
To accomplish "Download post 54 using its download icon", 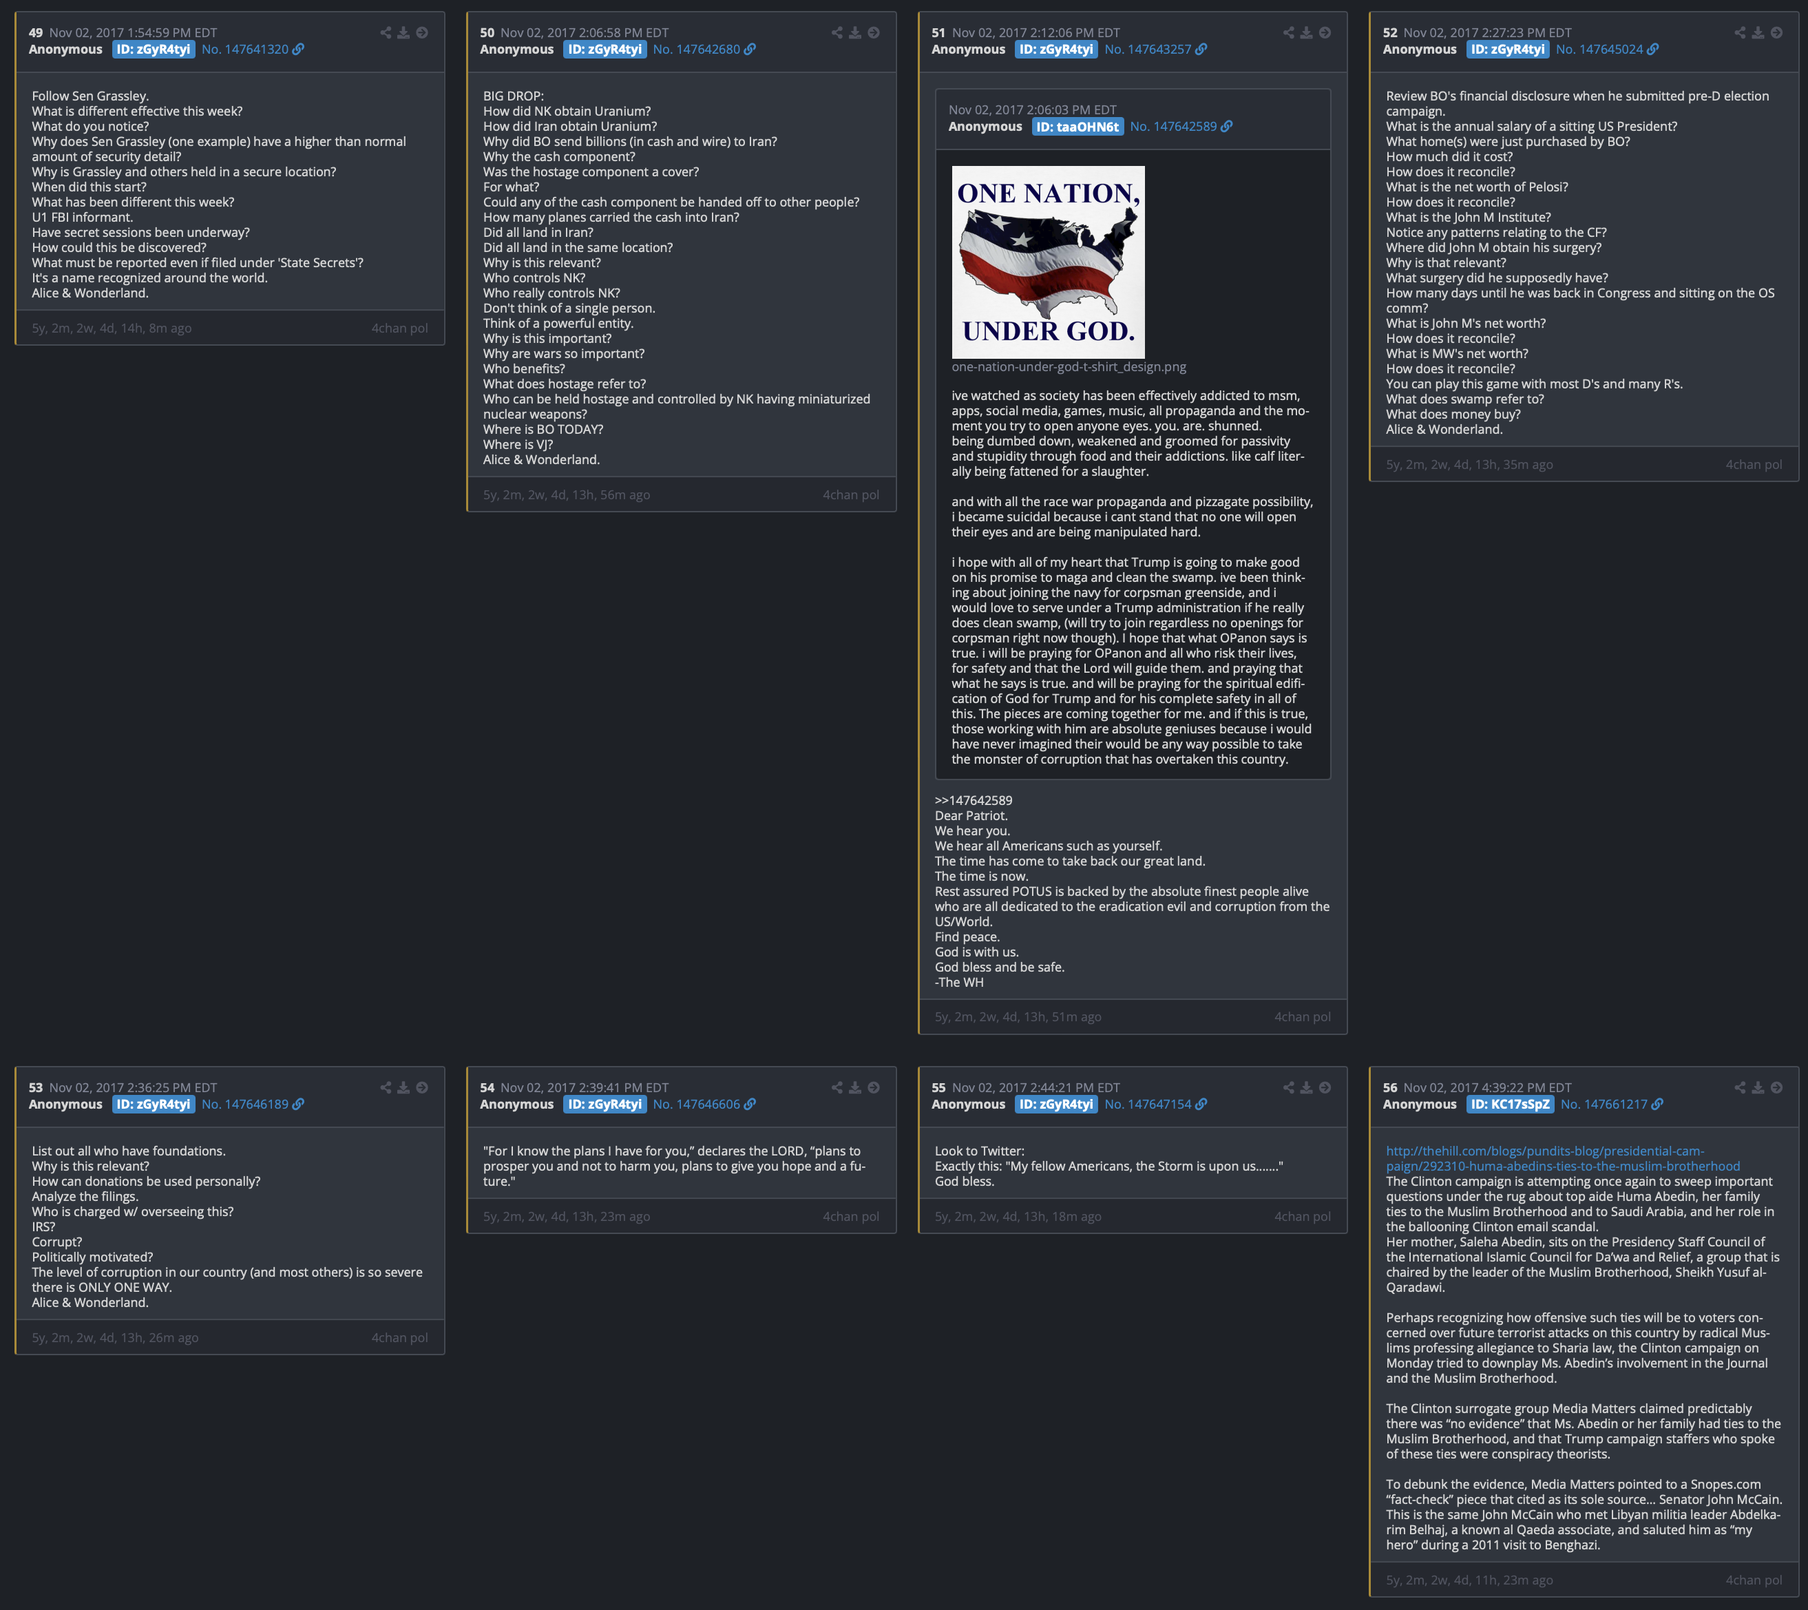I will click(855, 1087).
